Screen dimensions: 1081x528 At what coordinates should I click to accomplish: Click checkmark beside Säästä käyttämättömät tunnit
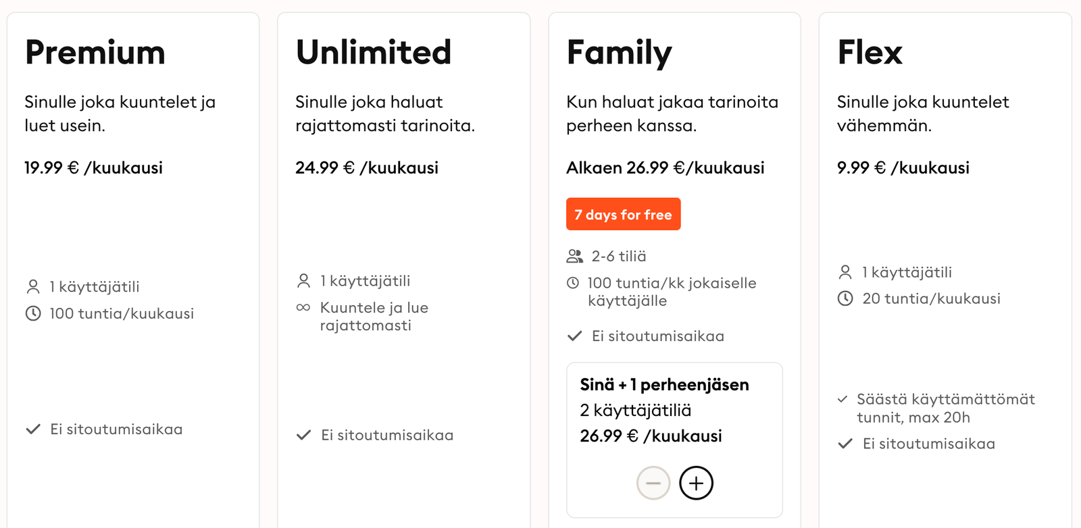pyautogui.click(x=843, y=399)
